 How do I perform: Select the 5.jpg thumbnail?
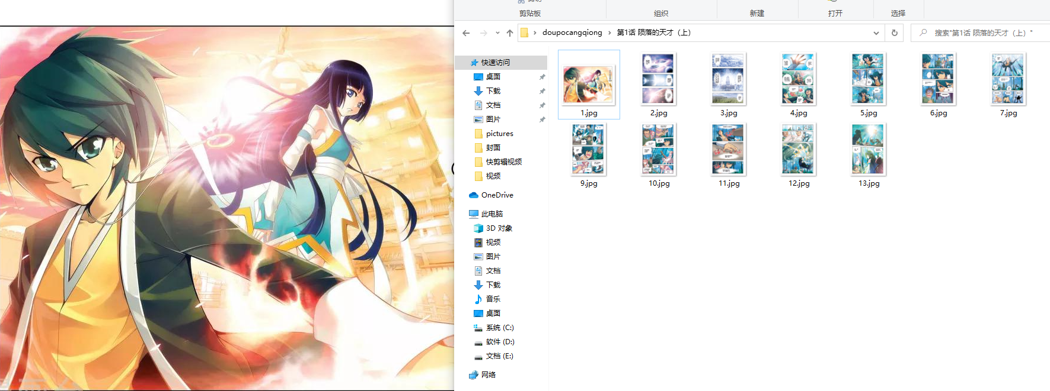coord(869,79)
